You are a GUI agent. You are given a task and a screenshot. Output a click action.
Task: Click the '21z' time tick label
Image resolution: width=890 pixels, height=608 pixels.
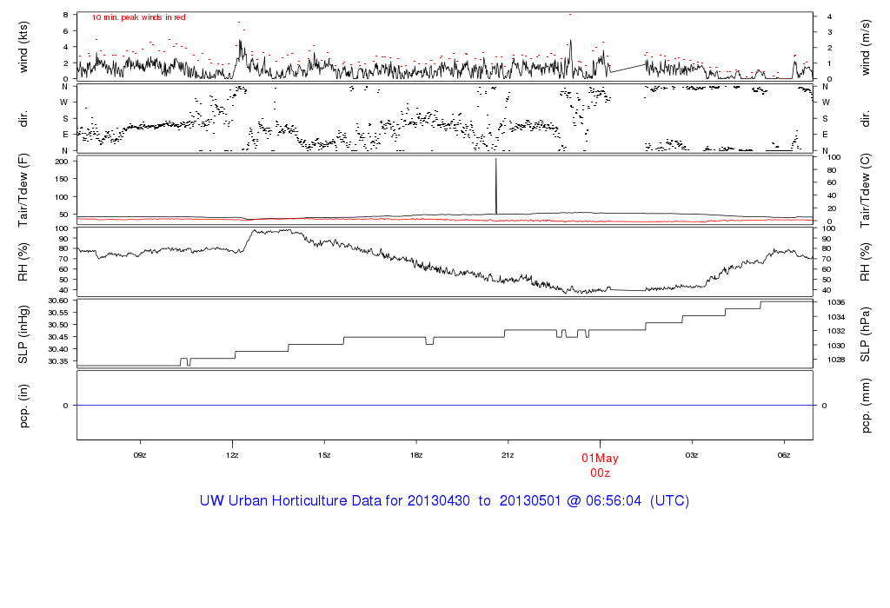click(x=508, y=455)
